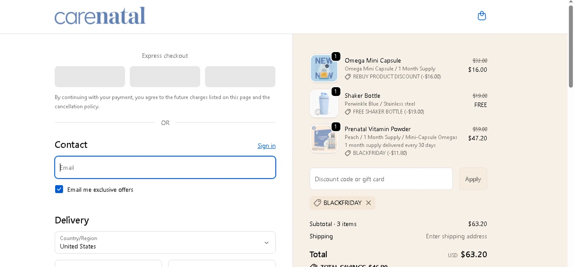Screen dimensions: 574x267
Task: Click the Prenatal Vitamin Powder product name
Action: [378, 129]
